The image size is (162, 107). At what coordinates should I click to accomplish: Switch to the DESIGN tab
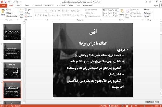point(27,6)
